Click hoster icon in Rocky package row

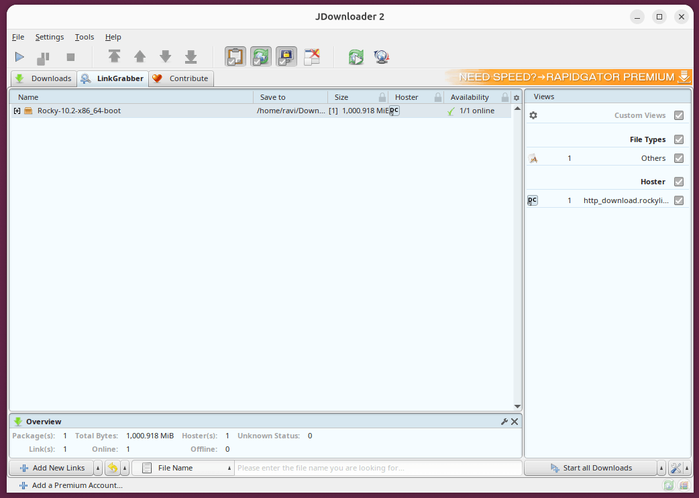pos(394,111)
